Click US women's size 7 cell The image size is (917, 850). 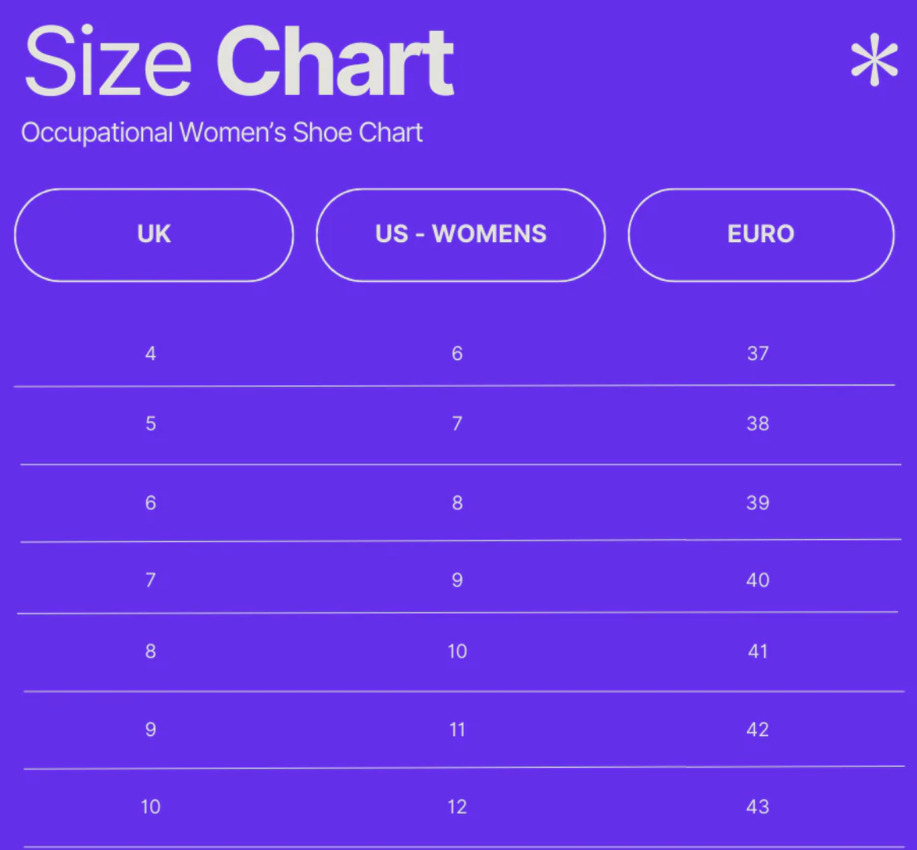coord(457,423)
